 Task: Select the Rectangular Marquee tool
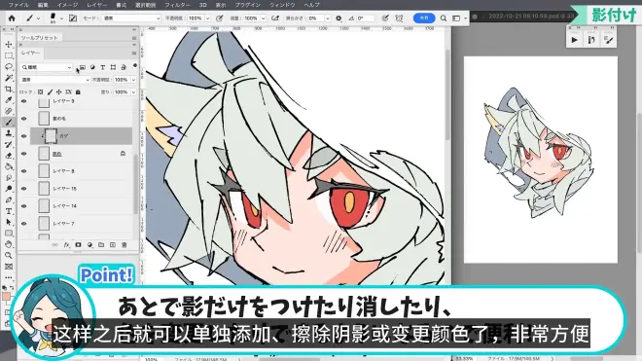point(9,55)
